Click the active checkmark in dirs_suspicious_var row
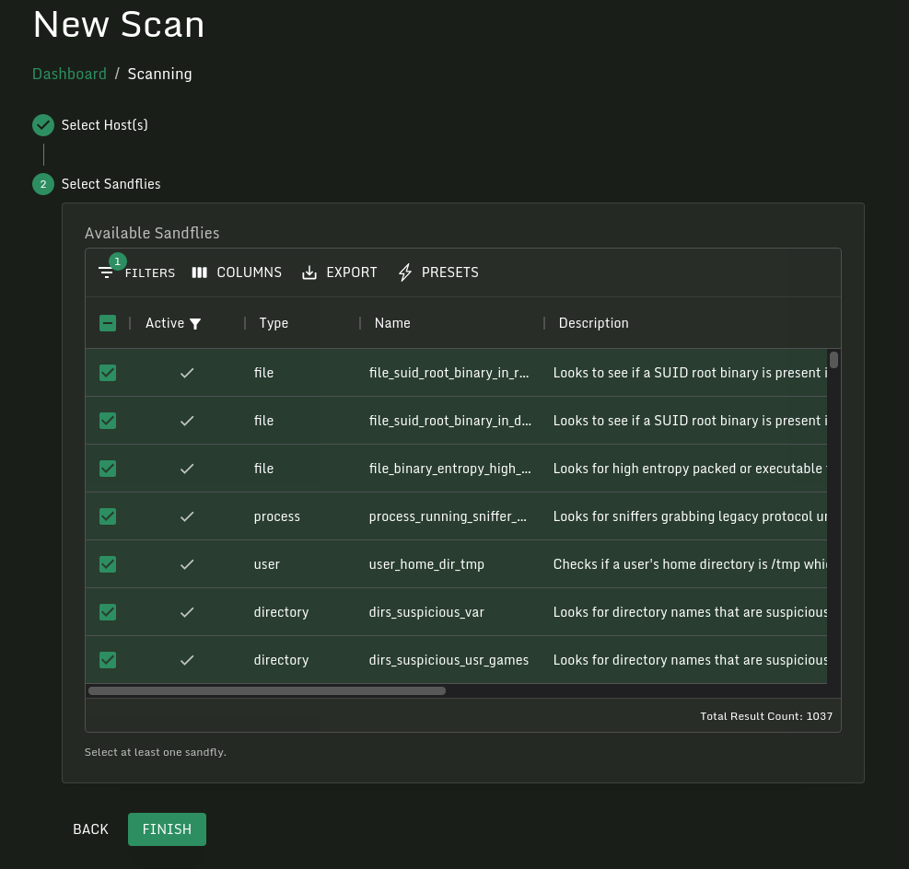The height and width of the screenshot is (869, 909). click(x=187, y=612)
